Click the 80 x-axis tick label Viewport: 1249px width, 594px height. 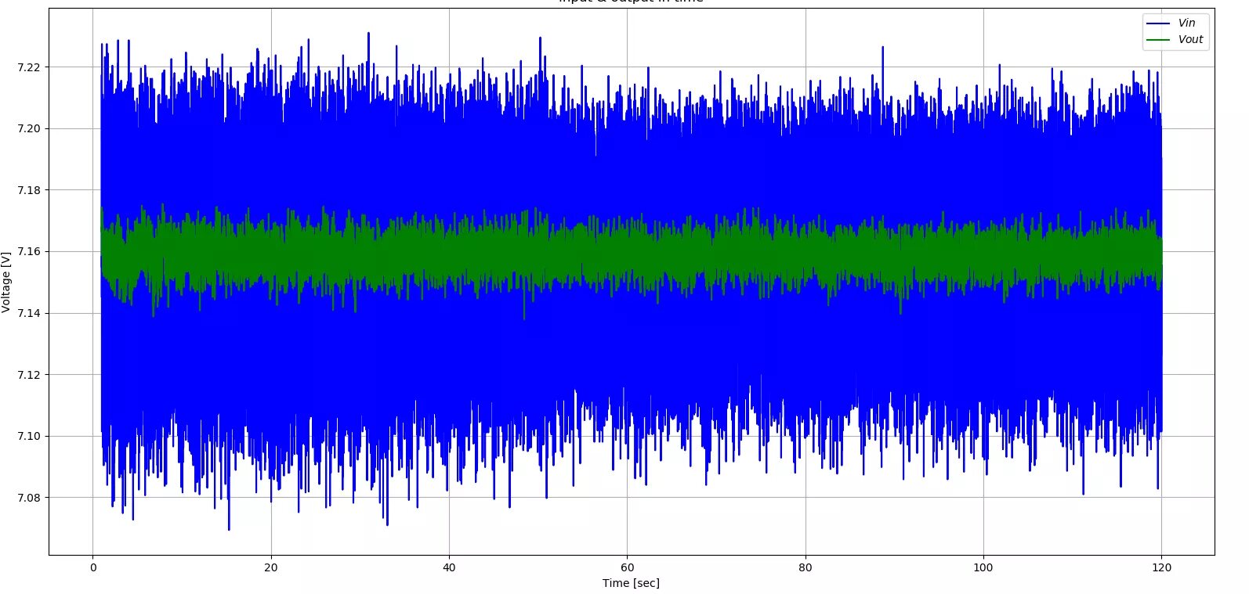tap(805, 567)
